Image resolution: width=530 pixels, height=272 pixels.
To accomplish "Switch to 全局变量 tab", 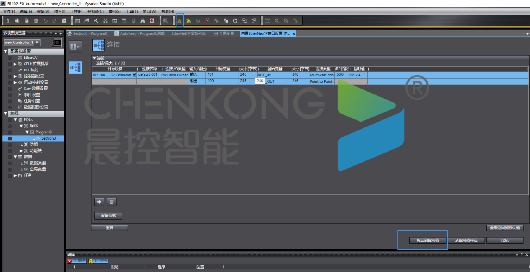I will (x=224, y=33).
